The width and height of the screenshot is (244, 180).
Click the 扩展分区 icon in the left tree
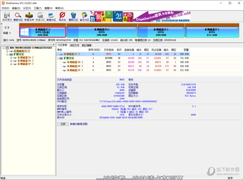(x=11, y=54)
